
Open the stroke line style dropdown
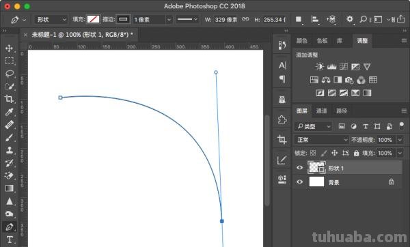coord(187,20)
